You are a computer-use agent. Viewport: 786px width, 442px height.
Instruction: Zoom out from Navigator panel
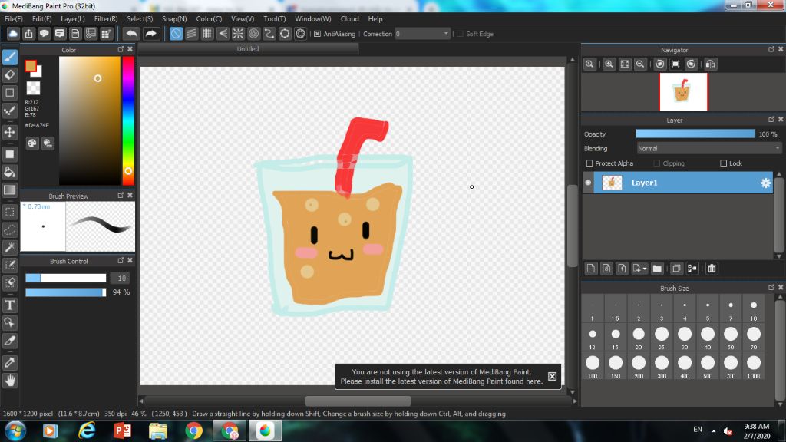point(640,64)
